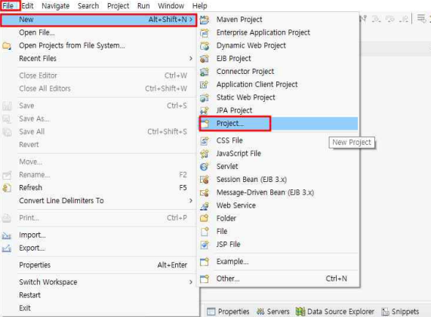Open the Window menu
Screen dimensions: 431x317
171,5
